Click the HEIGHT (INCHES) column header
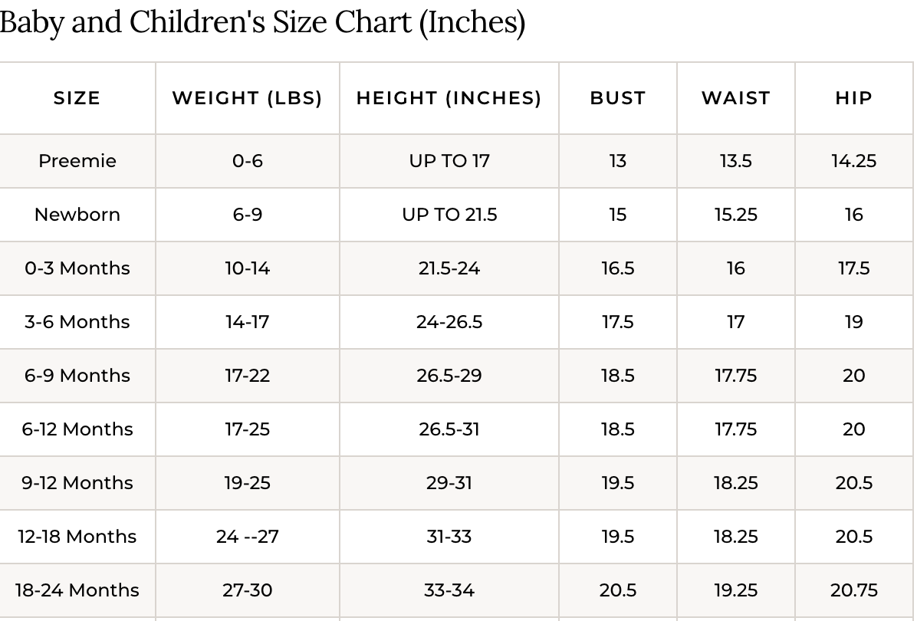The image size is (917, 621). click(449, 99)
